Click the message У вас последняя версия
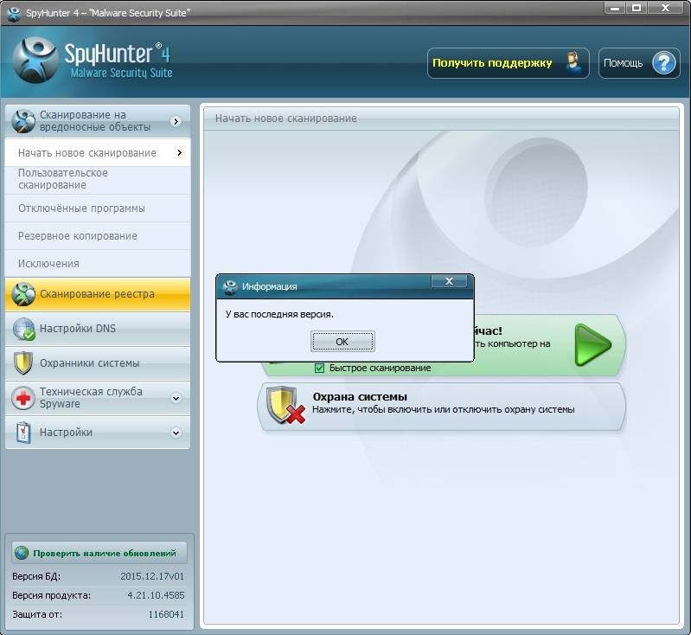691x635 pixels. click(279, 314)
